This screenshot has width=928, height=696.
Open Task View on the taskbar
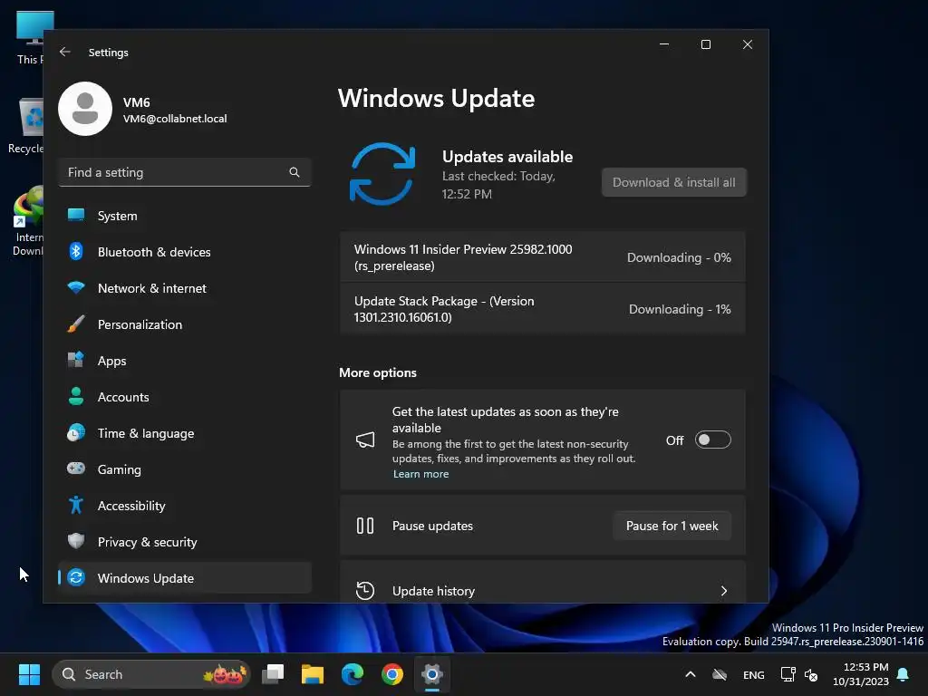(x=273, y=674)
